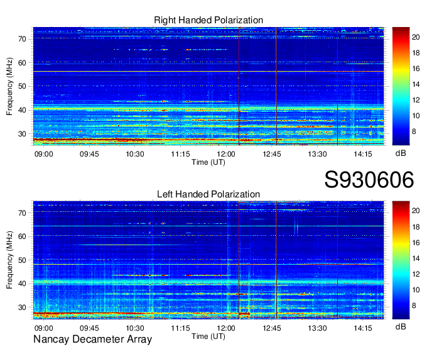The height and width of the screenshot is (347, 427).
Task: Click the 14 dB value on Right Handed color bar
Action: (x=416, y=84)
